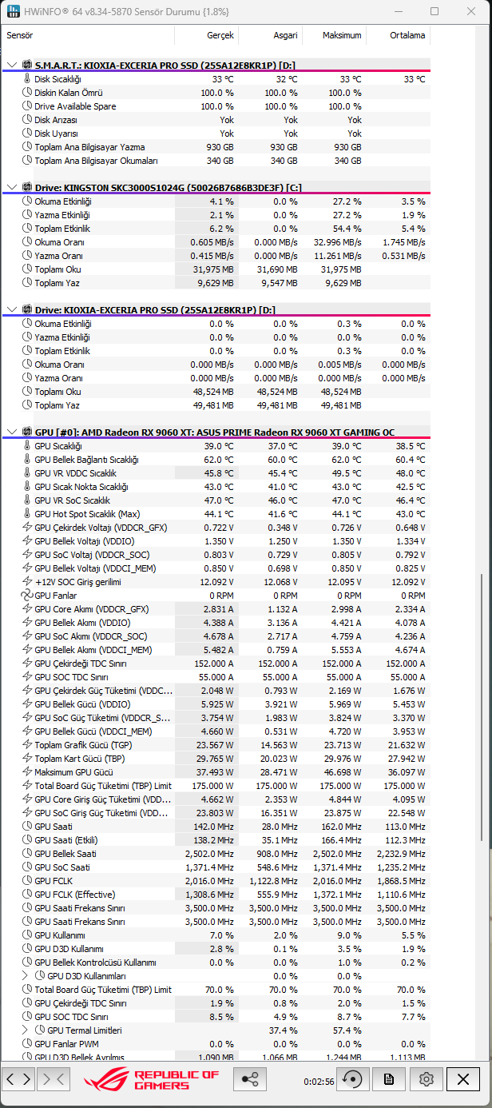The image size is (492, 1108).
Task: Collapse the Drive KINGSTON SKC3000S1024G section
Action: (x=12, y=187)
